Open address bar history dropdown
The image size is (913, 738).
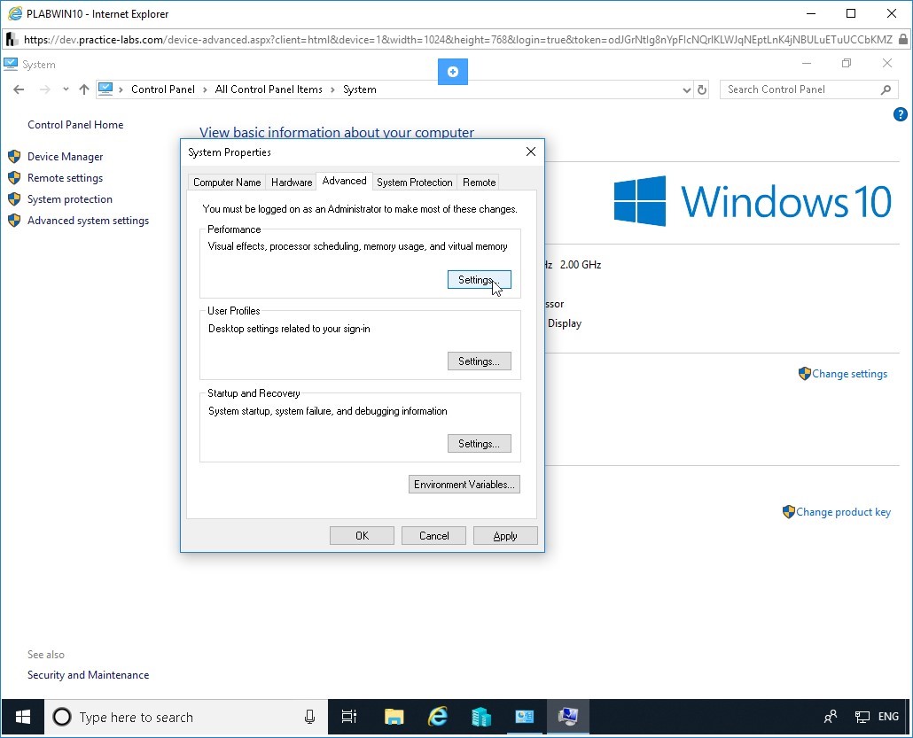pos(687,89)
